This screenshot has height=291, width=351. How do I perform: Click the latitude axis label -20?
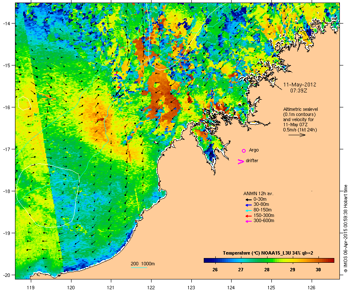pyautogui.click(x=6, y=275)
